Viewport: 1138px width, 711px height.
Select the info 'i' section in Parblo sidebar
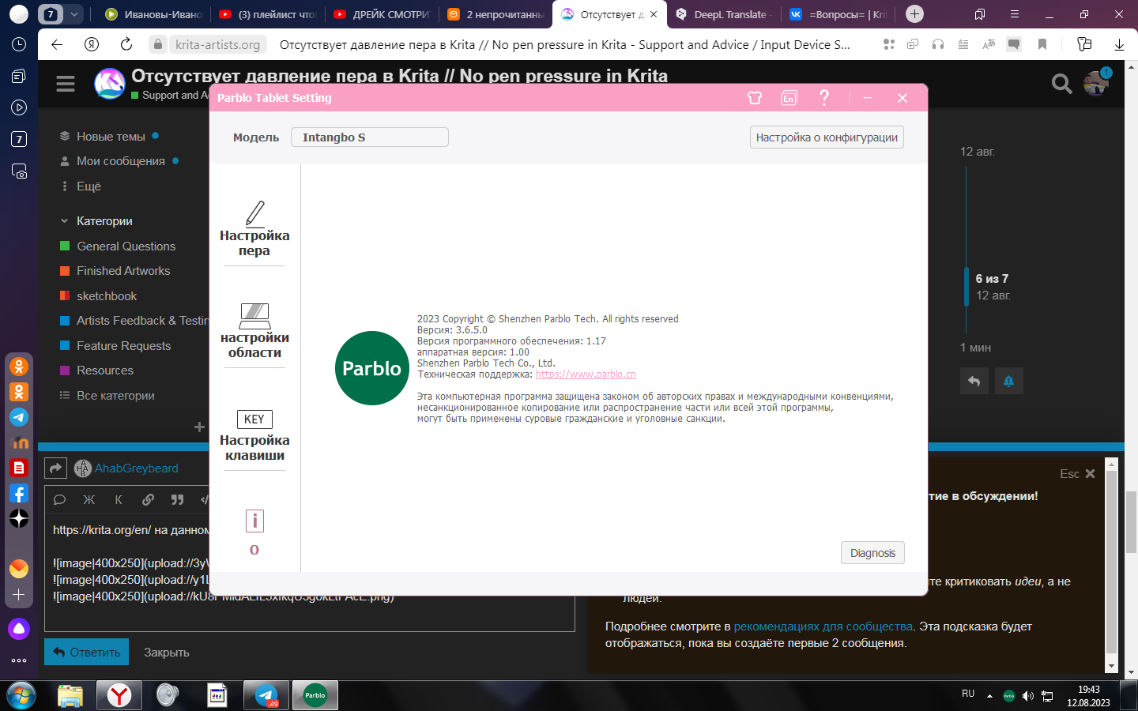pyautogui.click(x=254, y=532)
